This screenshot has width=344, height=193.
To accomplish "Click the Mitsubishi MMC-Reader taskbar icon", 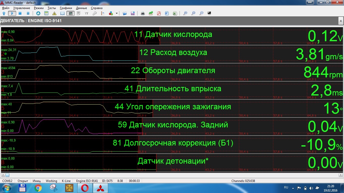I will click(x=100, y=188).
